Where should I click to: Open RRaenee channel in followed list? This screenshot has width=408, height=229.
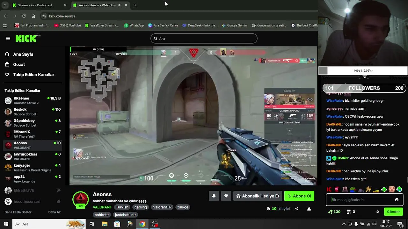click(33, 101)
